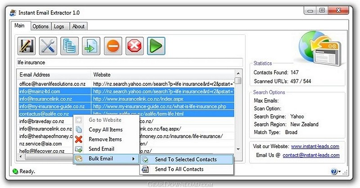Select the contactus@aalife.co.nz row
360x188 pixels.
pos(126,114)
